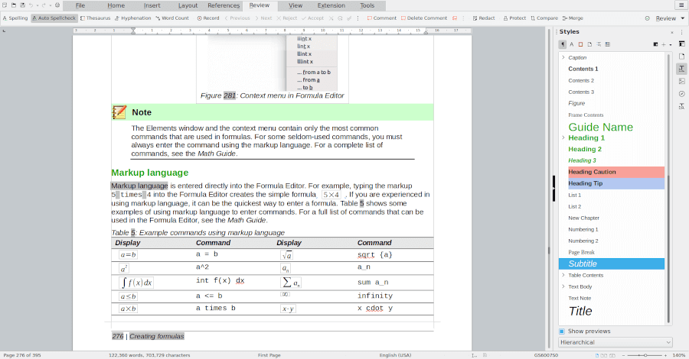Select Character Styles icon in Styles panel
The image size is (689, 359).
click(x=572, y=44)
